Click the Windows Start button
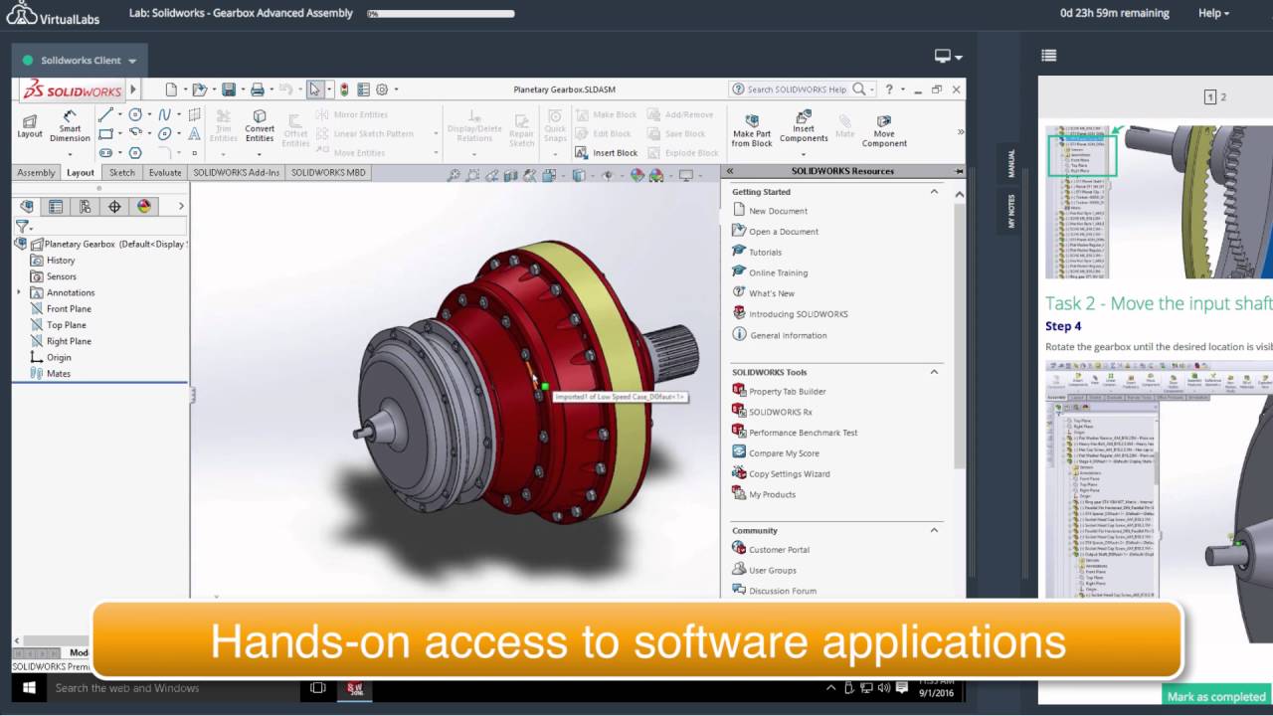1273x716 pixels. tap(28, 687)
